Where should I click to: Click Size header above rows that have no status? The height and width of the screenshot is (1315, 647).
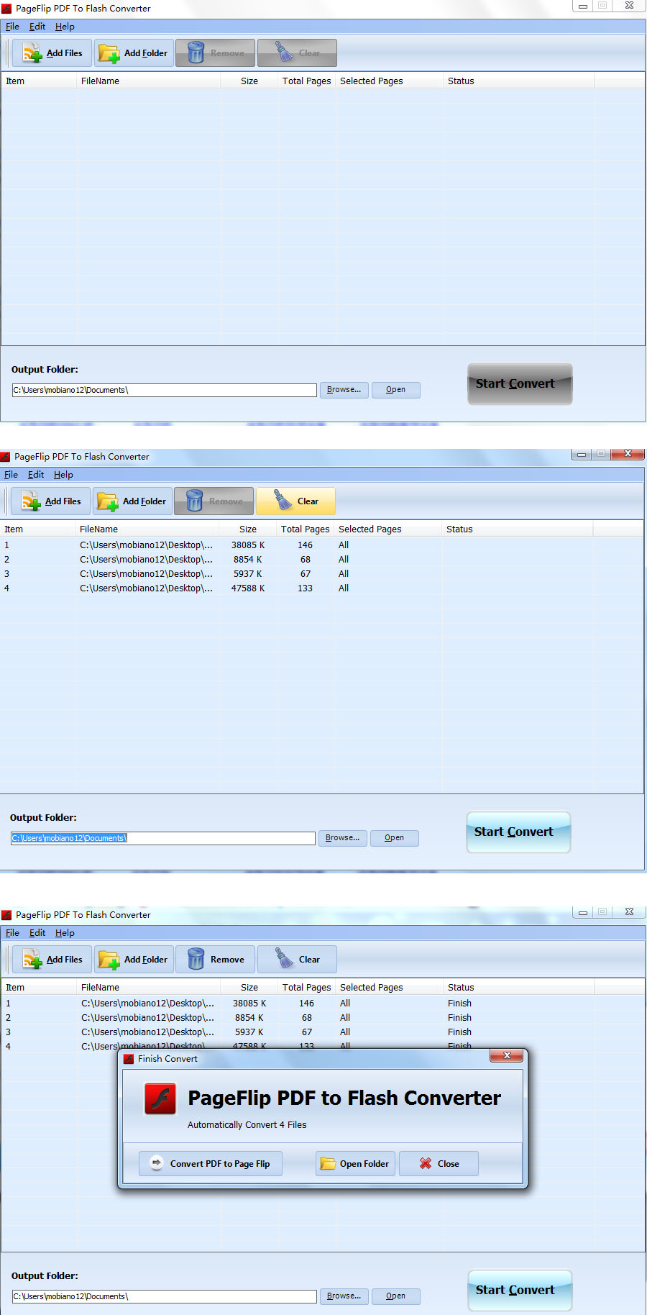coord(247,529)
